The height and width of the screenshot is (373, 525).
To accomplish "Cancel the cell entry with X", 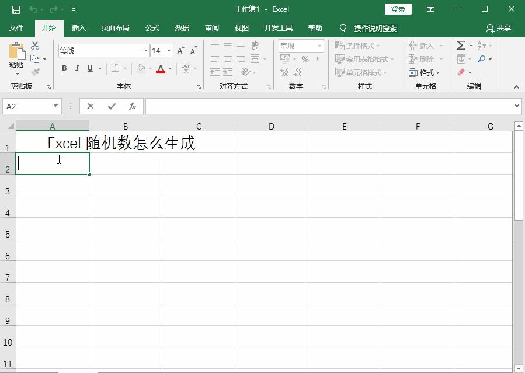I will click(90, 106).
